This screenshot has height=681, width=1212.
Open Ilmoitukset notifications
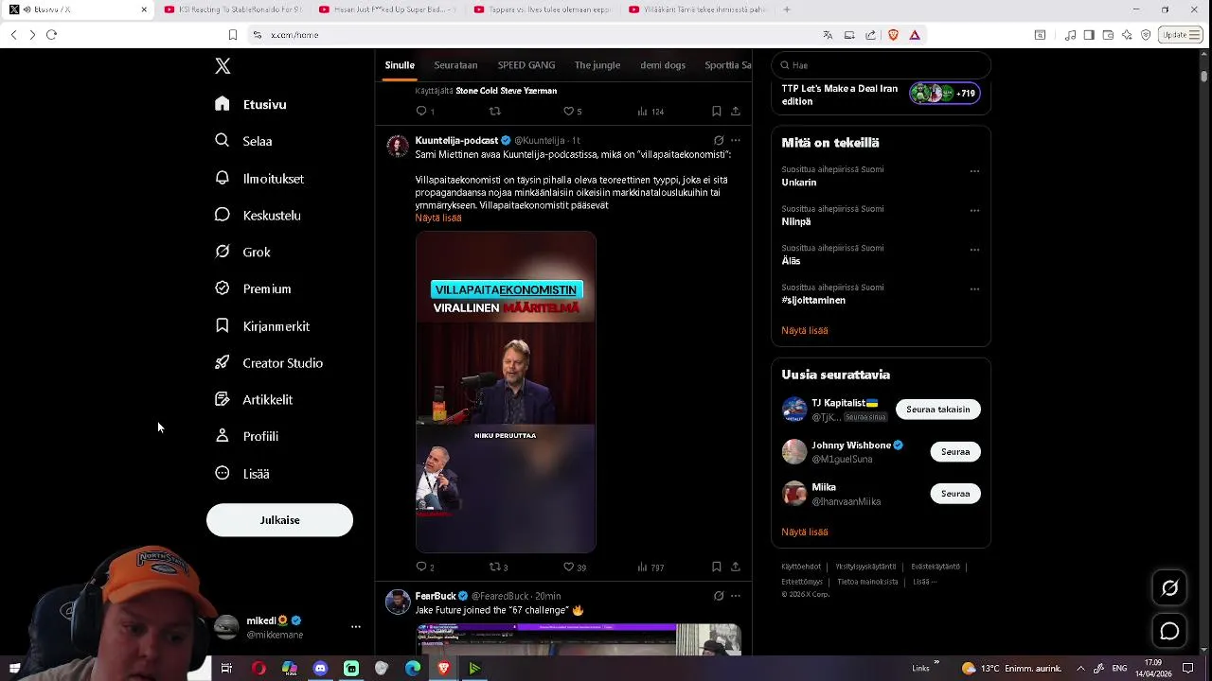coord(259,178)
